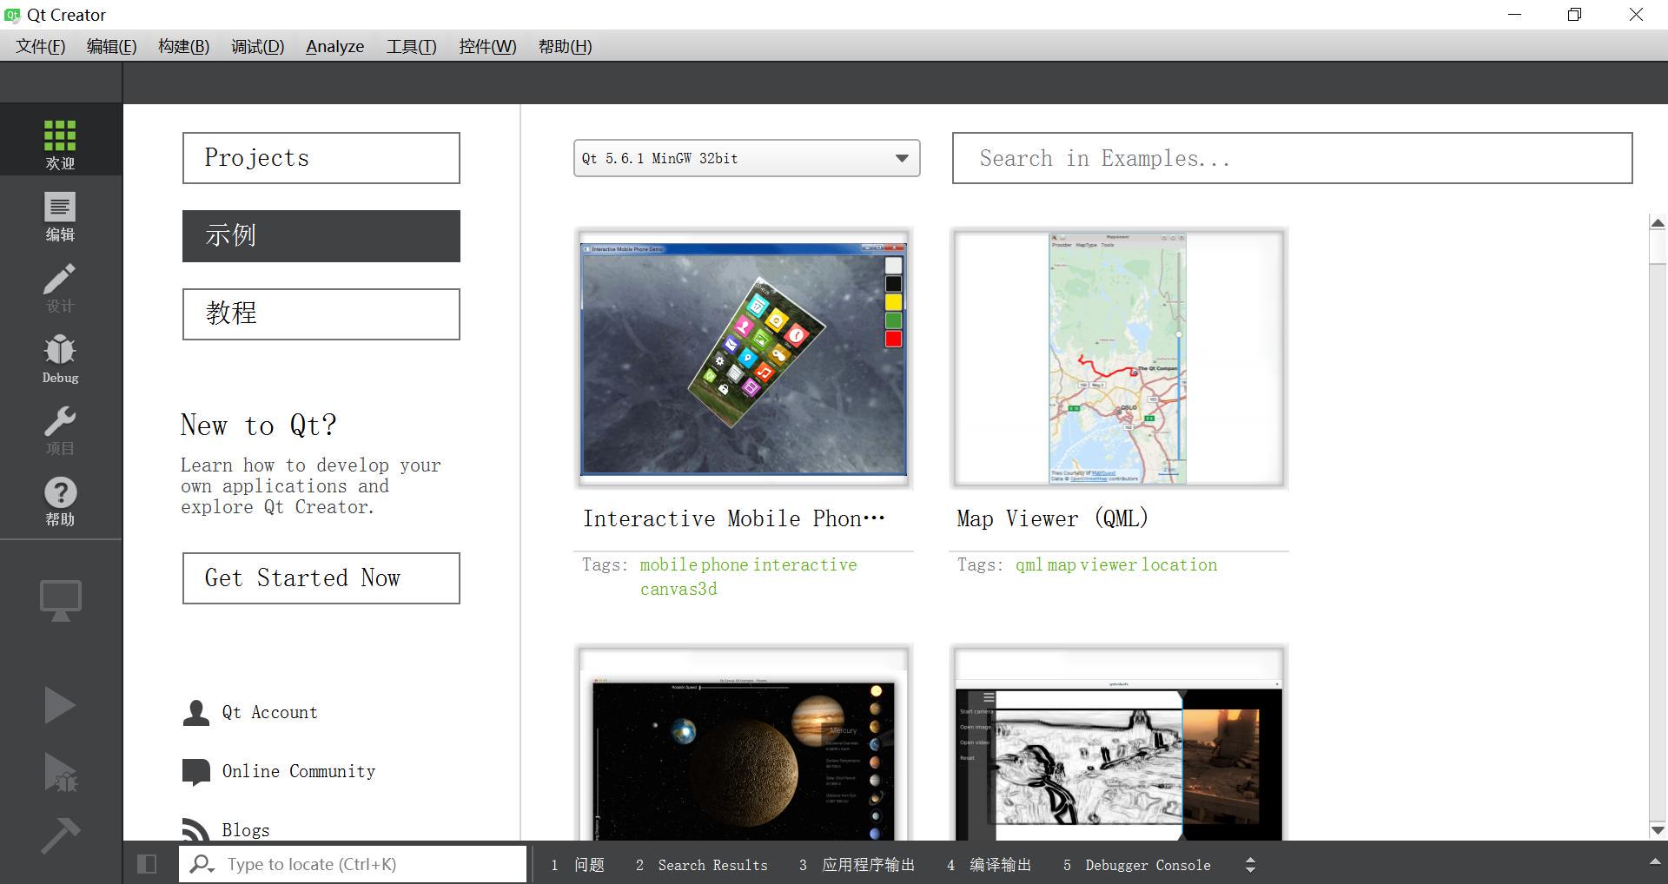
Task: Switch to 编辑 Edit mode
Action: click(x=60, y=216)
